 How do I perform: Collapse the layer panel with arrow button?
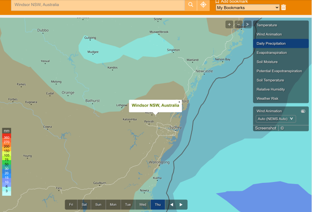247,24
